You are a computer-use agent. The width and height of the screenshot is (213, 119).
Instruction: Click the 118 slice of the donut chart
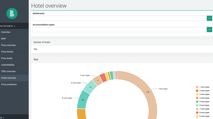coord(148,92)
